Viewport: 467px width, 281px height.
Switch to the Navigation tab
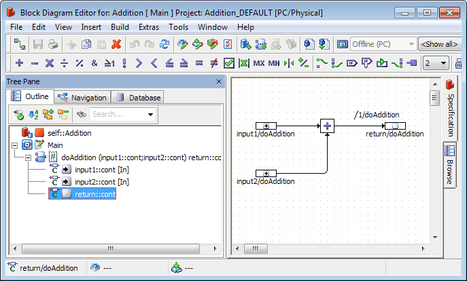(x=82, y=98)
